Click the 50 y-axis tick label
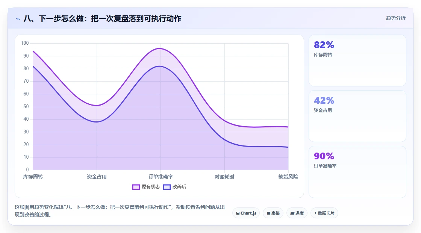 tap(26, 107)
